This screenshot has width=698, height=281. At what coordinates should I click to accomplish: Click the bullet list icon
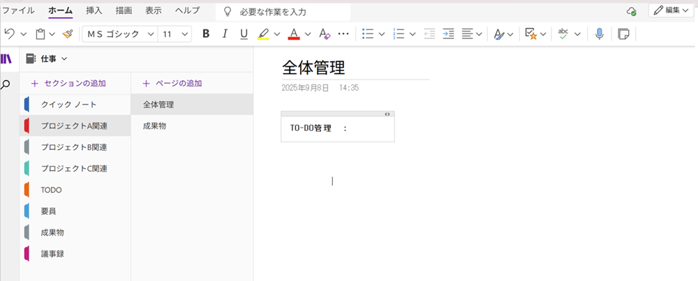click(368, 33)
